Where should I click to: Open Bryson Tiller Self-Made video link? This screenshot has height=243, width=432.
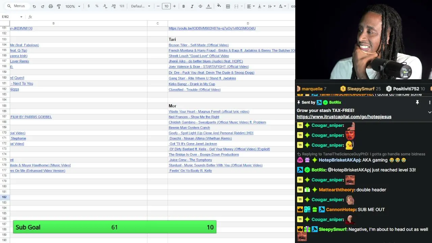point(198,45)
